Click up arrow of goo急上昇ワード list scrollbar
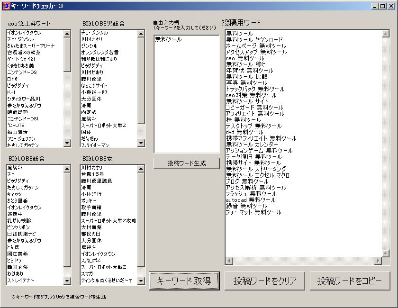Viewport: 398px width, 308px height. tap(67, 34)
